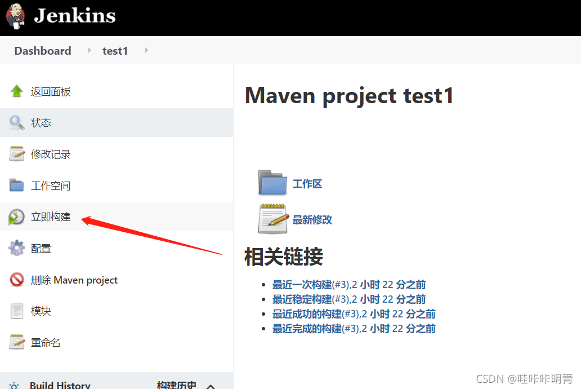Click the folder icon beside 工作空间
Viewport: 581px width, 389px height.
pos(17,185)
